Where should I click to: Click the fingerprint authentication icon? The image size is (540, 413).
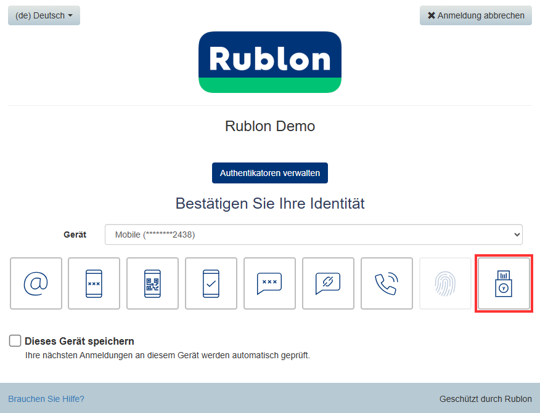point(445,283)
